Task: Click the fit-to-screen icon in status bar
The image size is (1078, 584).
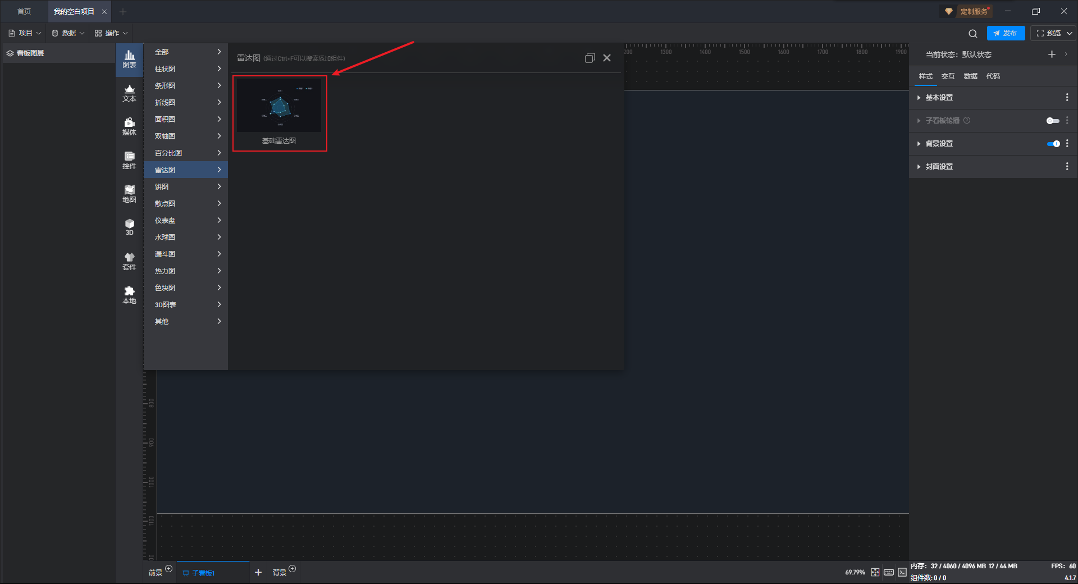Action: pos(875,572)
